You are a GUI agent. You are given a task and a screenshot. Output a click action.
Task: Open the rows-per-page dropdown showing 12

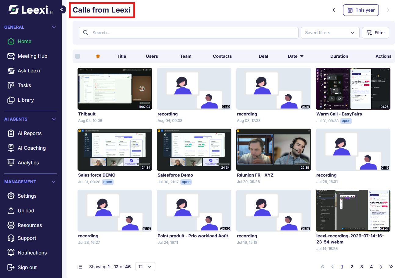pyautogui.click(x=145, y=267)
